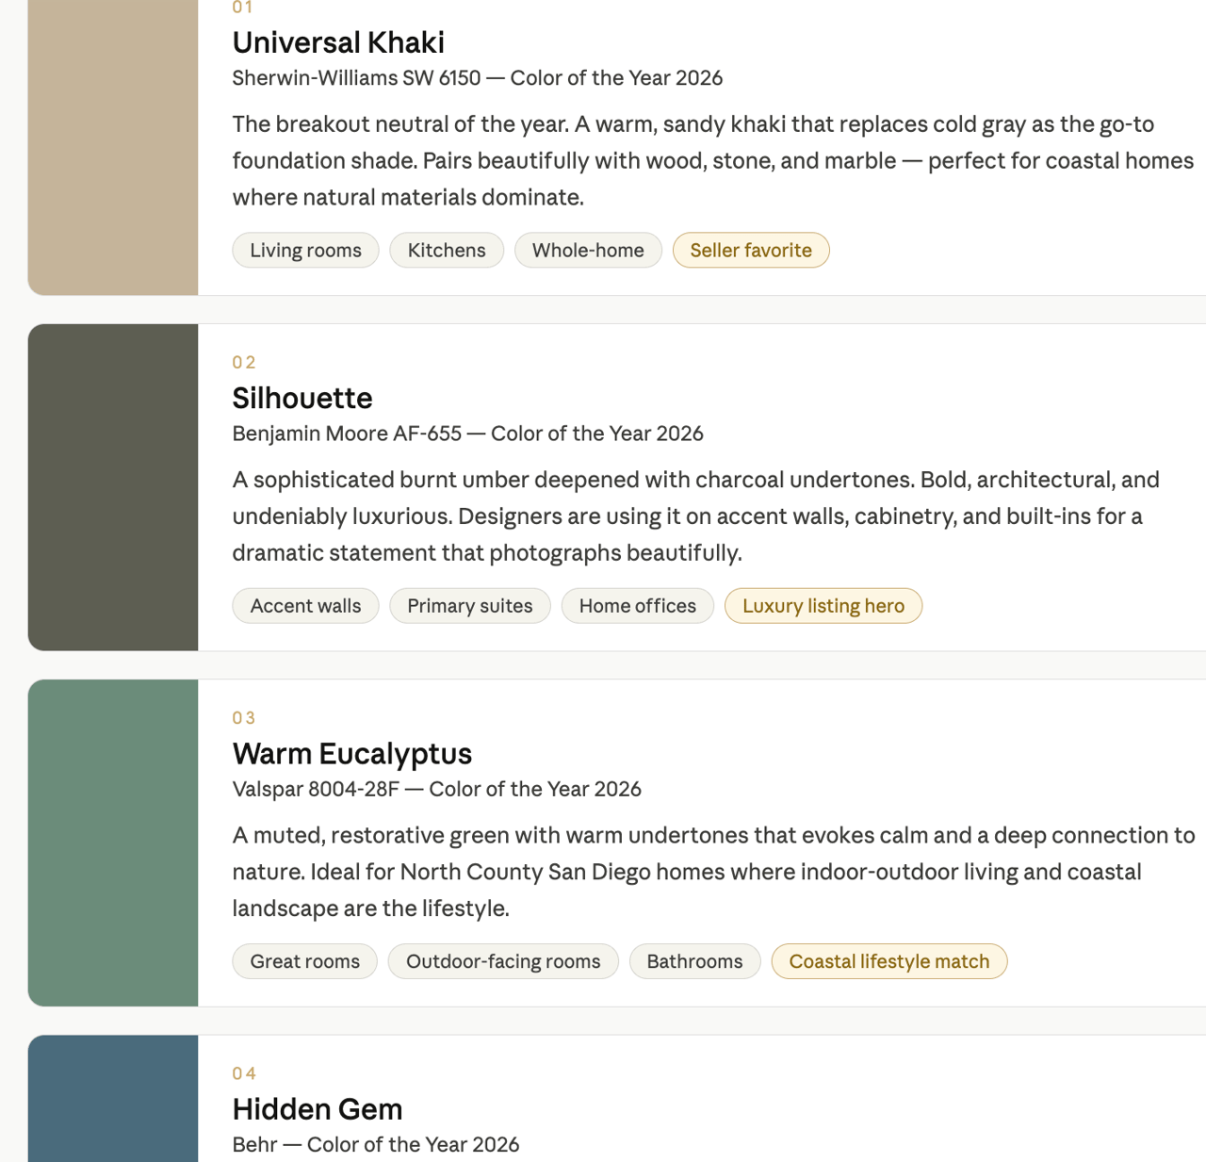
Task: Select the Great rooms tag under Warm Eucalyptus
Action: 304,960
